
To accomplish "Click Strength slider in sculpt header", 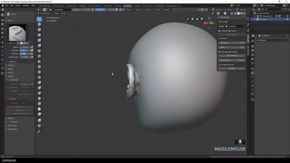I will [x=105, y=10].
